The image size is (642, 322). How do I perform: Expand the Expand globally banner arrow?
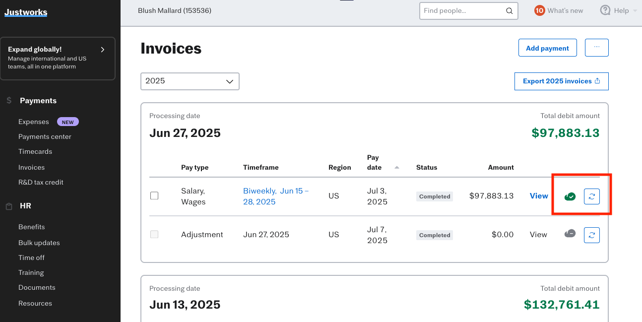103,50
